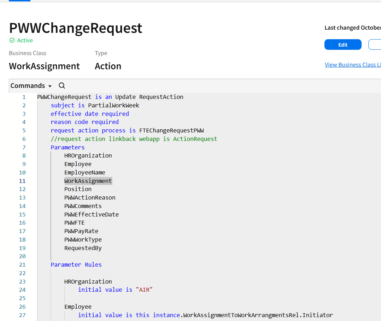Image resolution: width=381 pixels, height=321 pixels.
Task: Click the PWWEffectiveDate parameter line
Action: (x=92, y=214)
